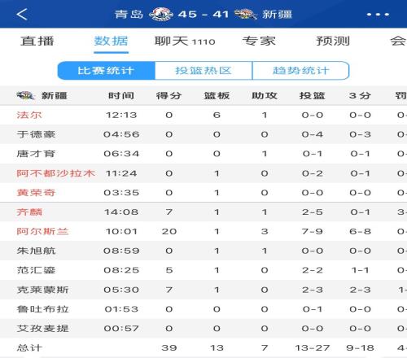The height and width of the screenshot is (358, 407).
Task: Switch to the 直播 tab
Action: click(37, 41)
